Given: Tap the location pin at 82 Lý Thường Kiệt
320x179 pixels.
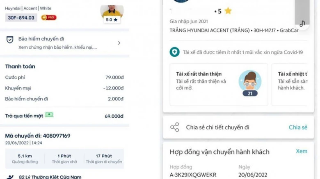Looking at the screenshot, I should [x=11, y=177].
